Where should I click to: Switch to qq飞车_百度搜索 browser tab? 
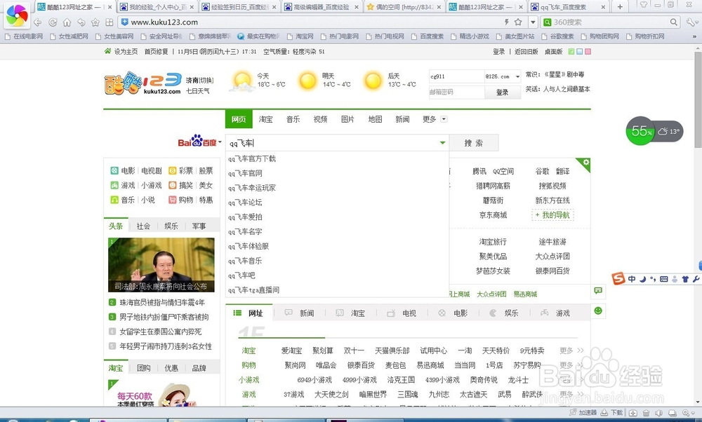568,7
